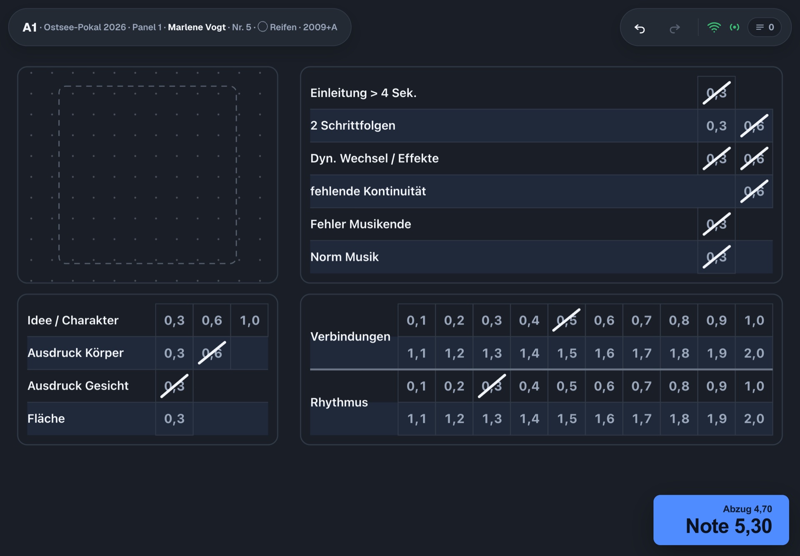Select Verbindungen deduction 1,5

click(x=567, y=353)
